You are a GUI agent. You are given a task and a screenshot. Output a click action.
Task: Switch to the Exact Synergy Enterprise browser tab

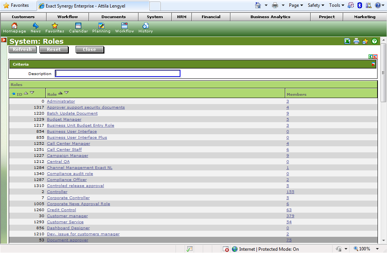[x=93, y=6]
